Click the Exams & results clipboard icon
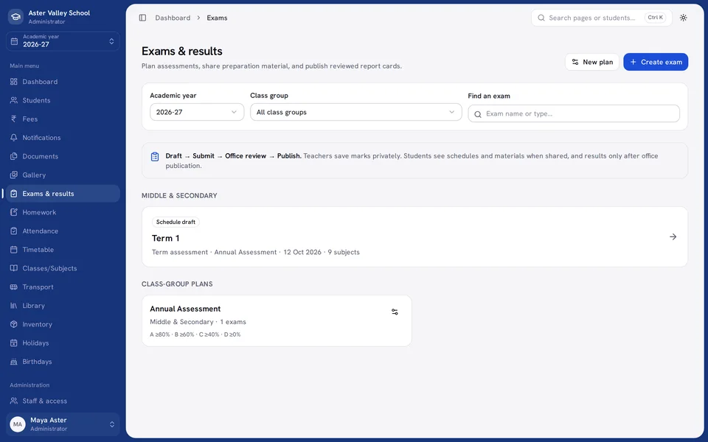The height and width of the screenshot is (442, 708). (x=13, y=194)
